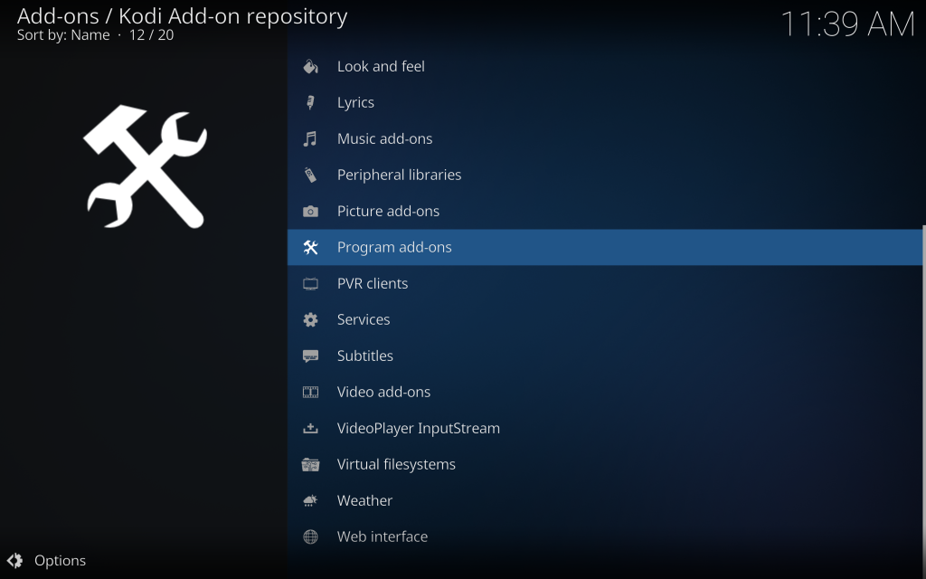Image resolution: width=926 pixels, height=579 pixels.
Task: Click the film strip icon for Video add-ons
Action: [x=310, y=392]
